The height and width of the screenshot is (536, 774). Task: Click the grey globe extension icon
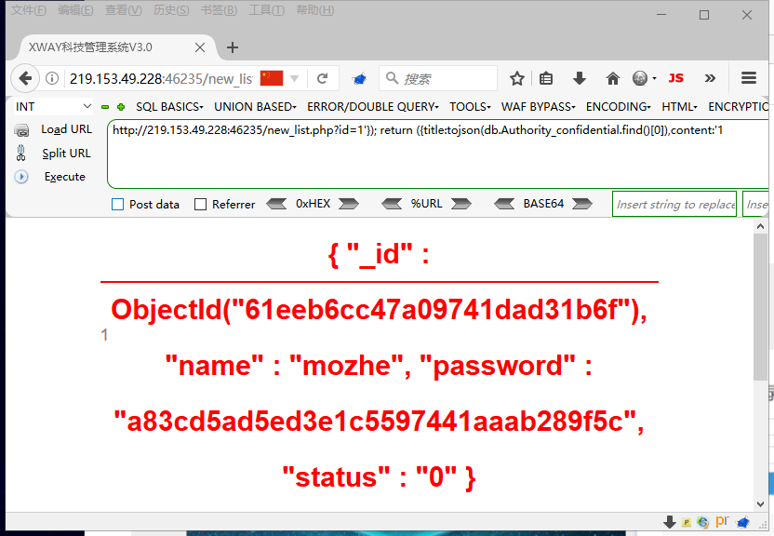[x=640, y=78]
